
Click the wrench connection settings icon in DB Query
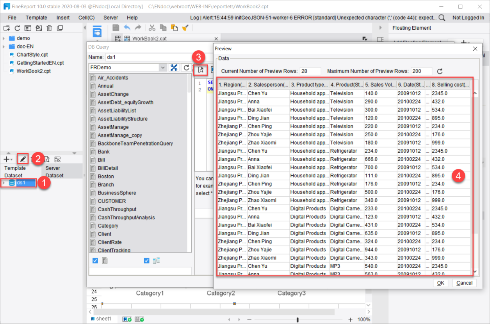pos(174,68)
